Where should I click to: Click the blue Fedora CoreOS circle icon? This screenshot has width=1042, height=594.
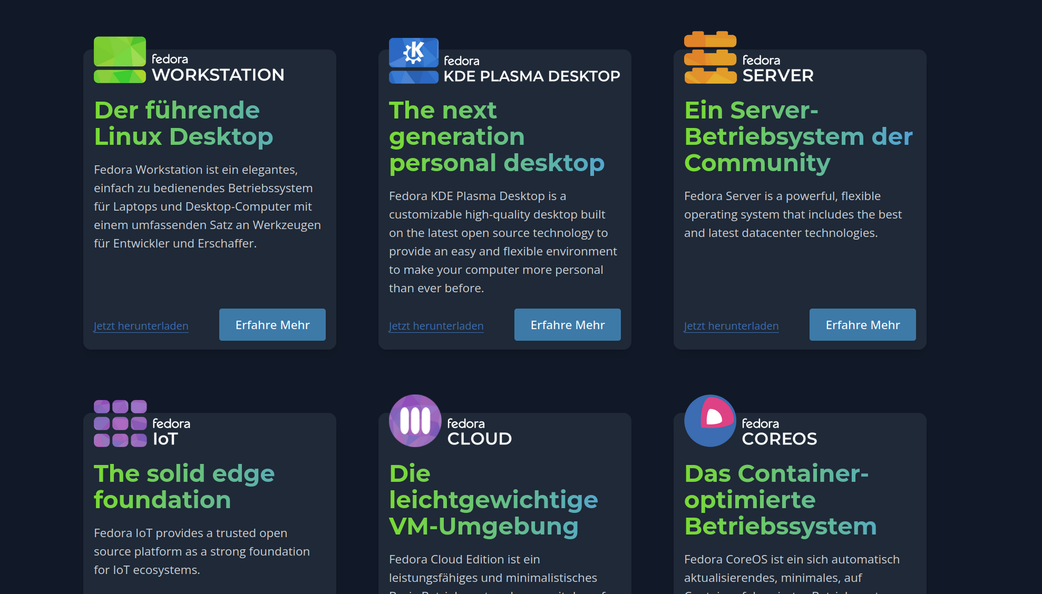point(709,421)
